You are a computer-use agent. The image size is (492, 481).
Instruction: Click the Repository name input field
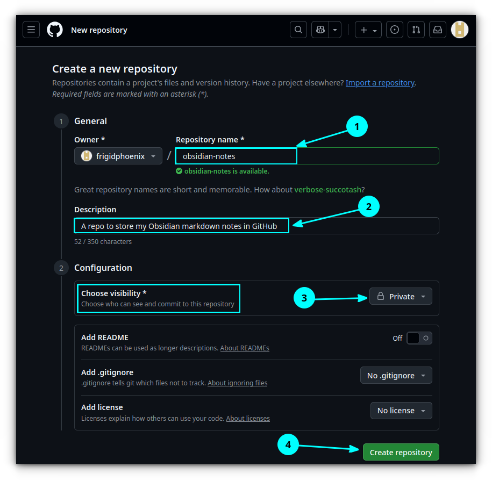236,156
